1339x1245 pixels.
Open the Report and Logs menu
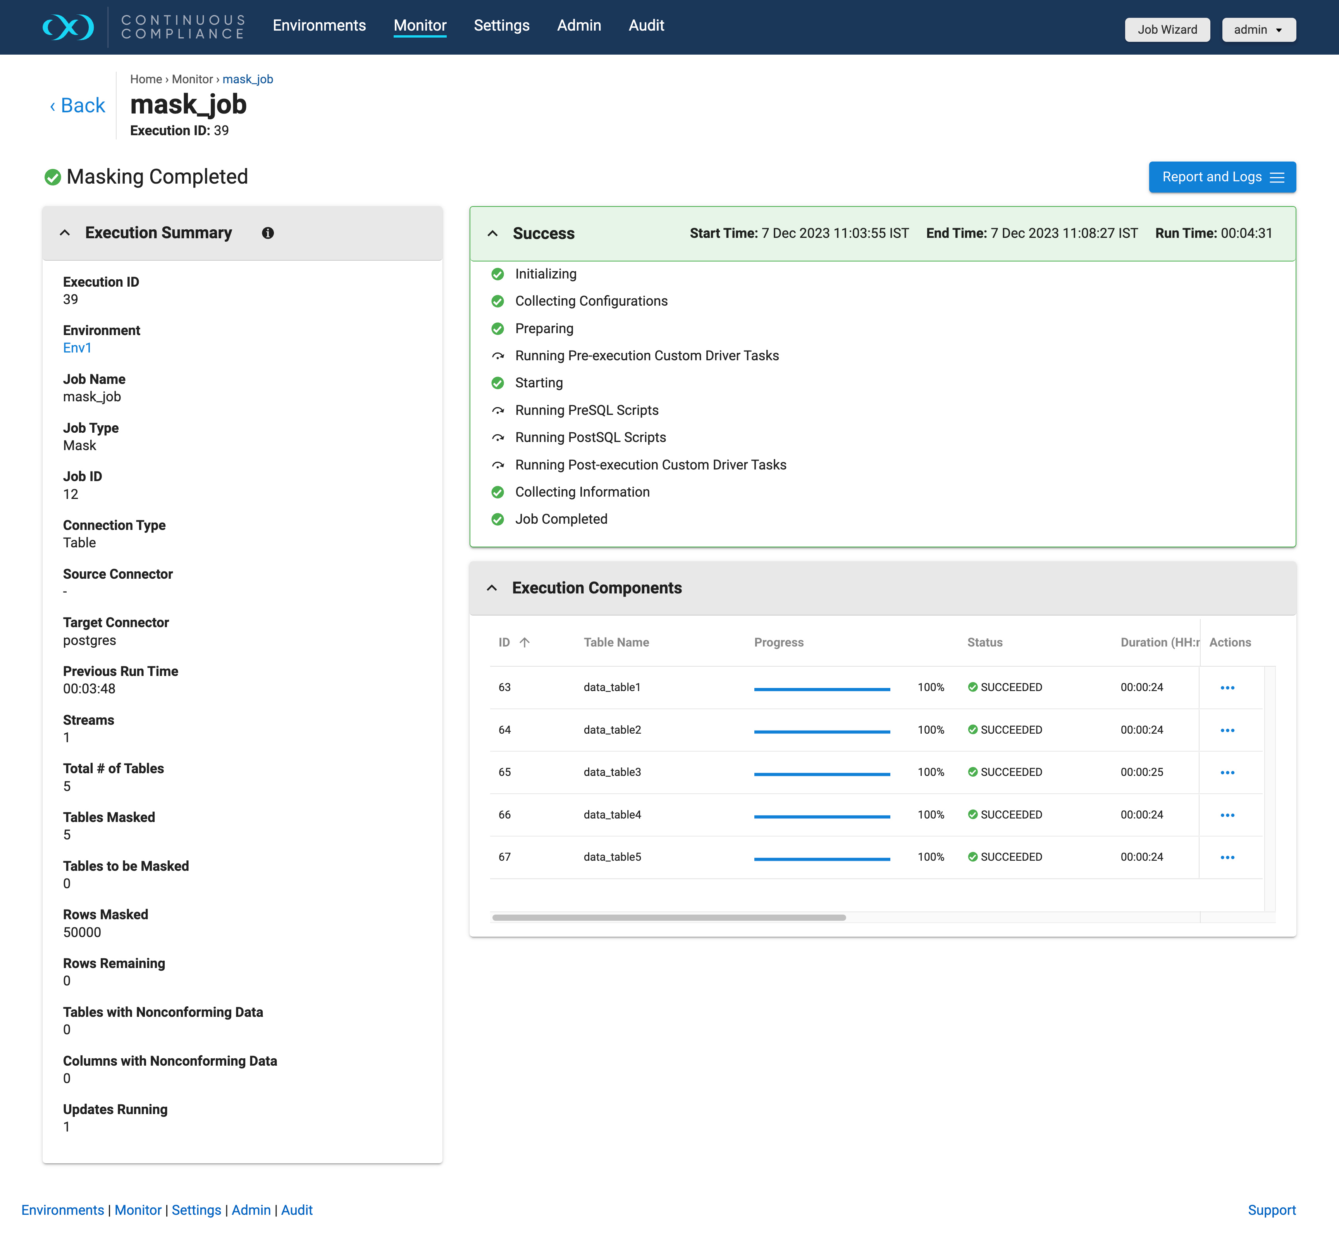pyautogui.click(x=1221, y=177)
